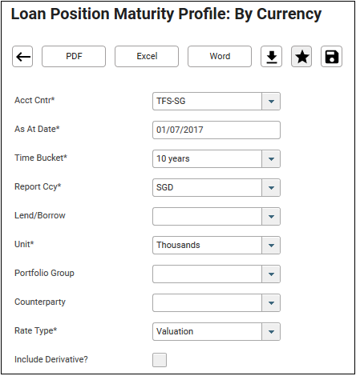Export report to Word
Viewport: 356px width, 376px height.
(x=220, y=57)
